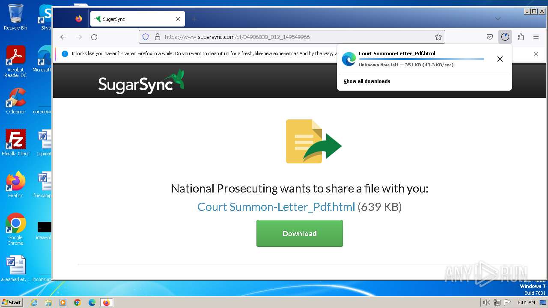The height and width of the screenshot is (308, 548).
Task: Click the shared file illustration
Action: 314,141
